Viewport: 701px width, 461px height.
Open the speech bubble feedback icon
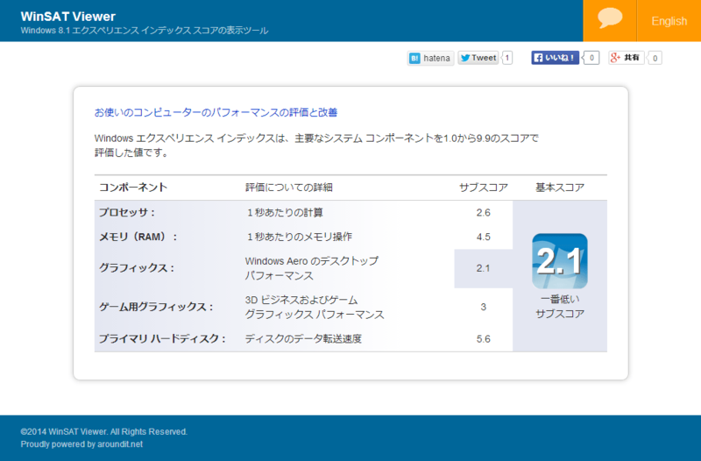(610, 20)
